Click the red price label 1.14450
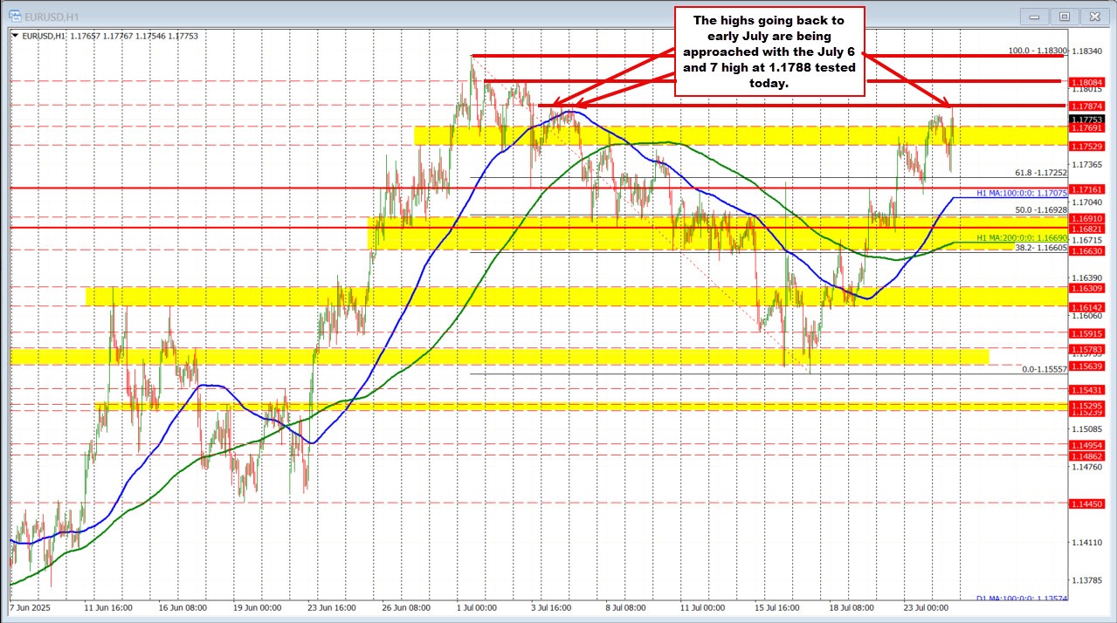 [x=1087, y=504]
